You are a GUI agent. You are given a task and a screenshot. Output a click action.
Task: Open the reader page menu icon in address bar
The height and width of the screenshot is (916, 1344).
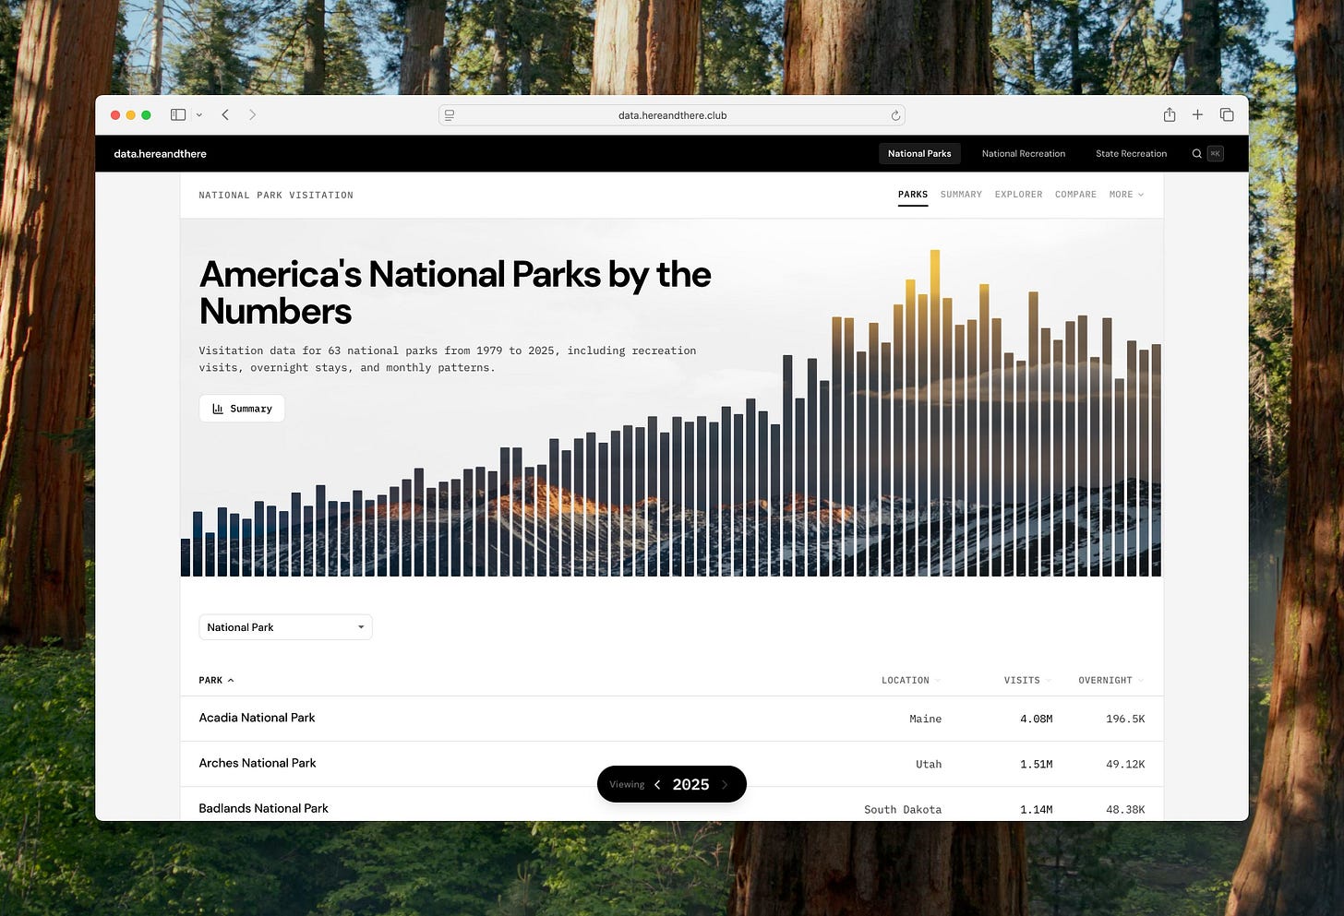click(450, 115)
